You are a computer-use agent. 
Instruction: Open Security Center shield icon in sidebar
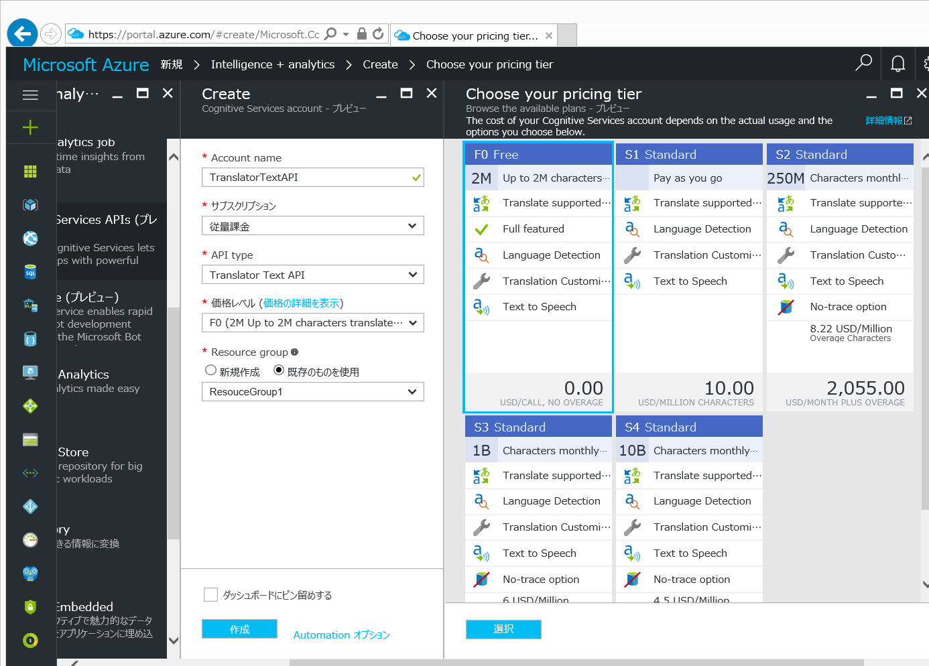[30, 607]
